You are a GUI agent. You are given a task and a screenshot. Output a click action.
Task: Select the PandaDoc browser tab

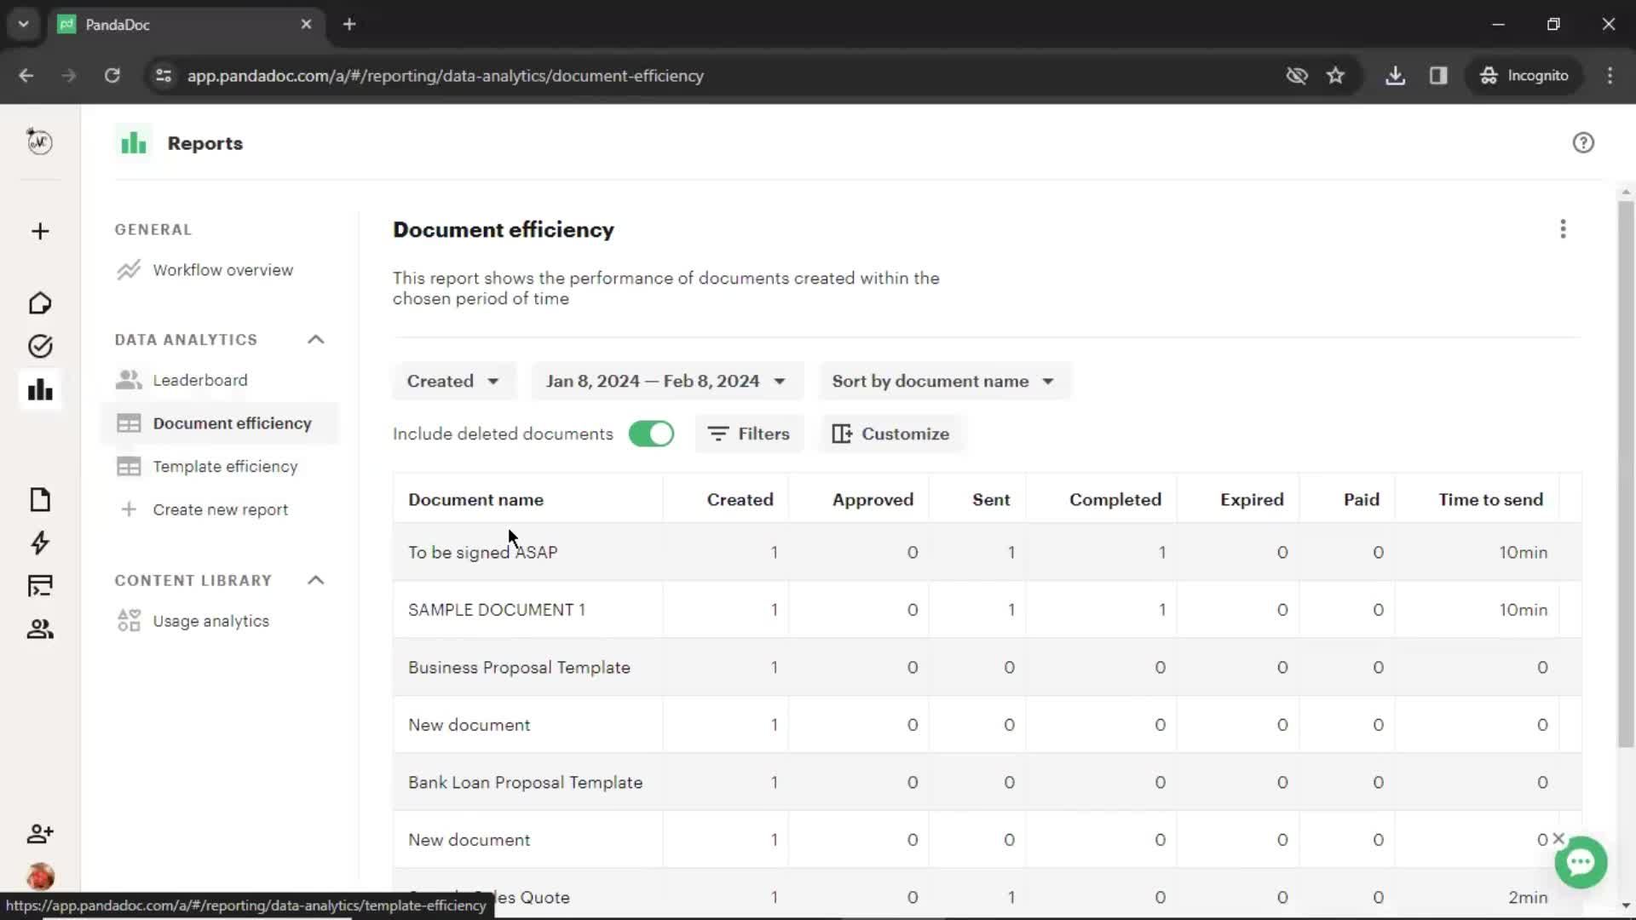click(x=186, y=25)
